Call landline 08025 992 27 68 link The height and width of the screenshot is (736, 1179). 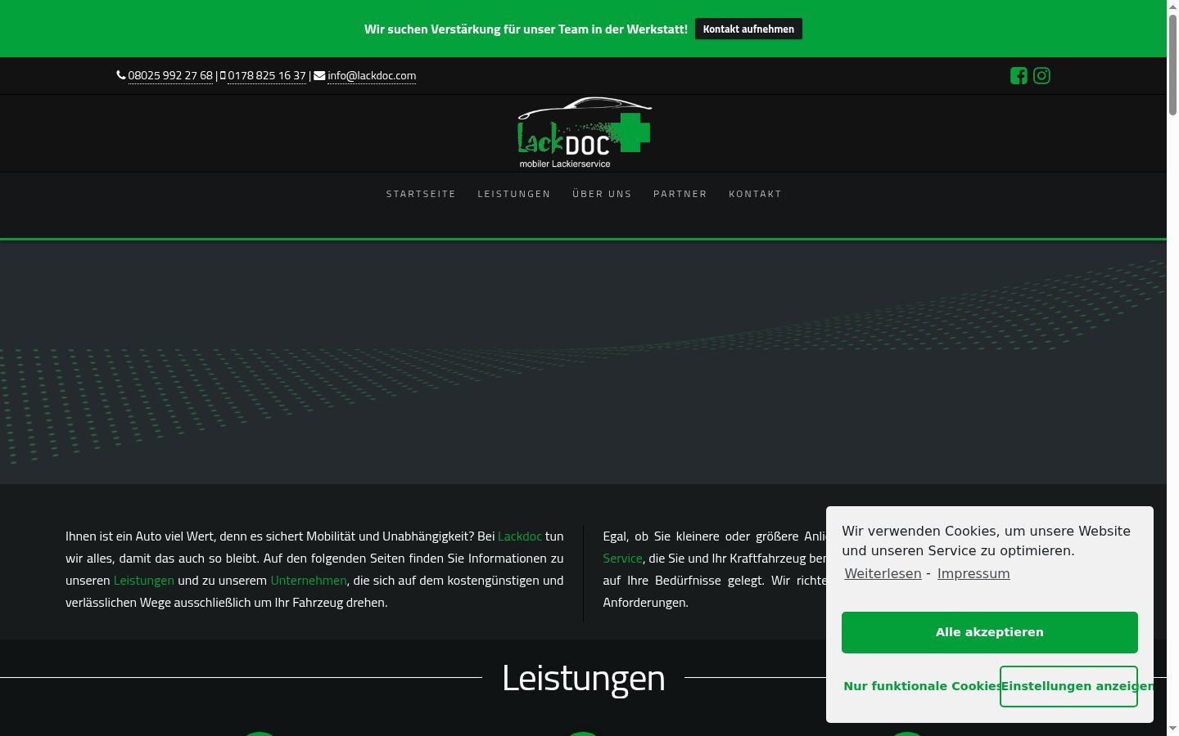[170, 75]
